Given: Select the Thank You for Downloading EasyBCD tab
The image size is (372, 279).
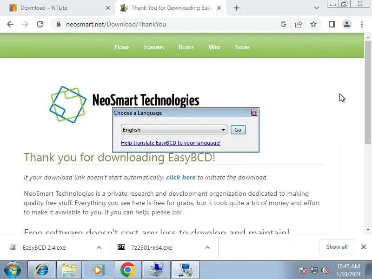Looking at the screenshot, I should pos(171,8).
